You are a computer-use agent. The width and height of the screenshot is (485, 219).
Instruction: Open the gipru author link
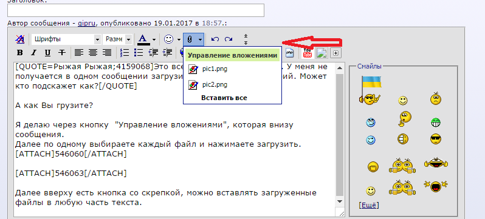tap(86, 24)
